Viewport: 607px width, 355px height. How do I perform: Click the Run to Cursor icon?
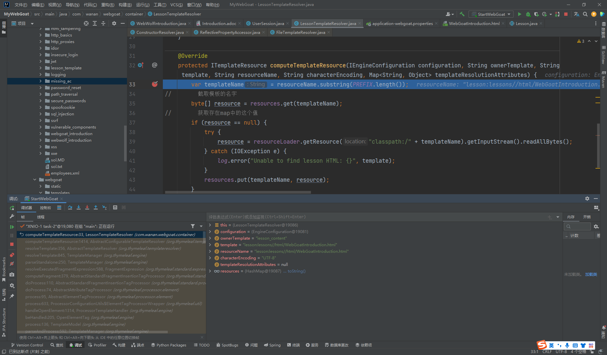pos(104,207)
